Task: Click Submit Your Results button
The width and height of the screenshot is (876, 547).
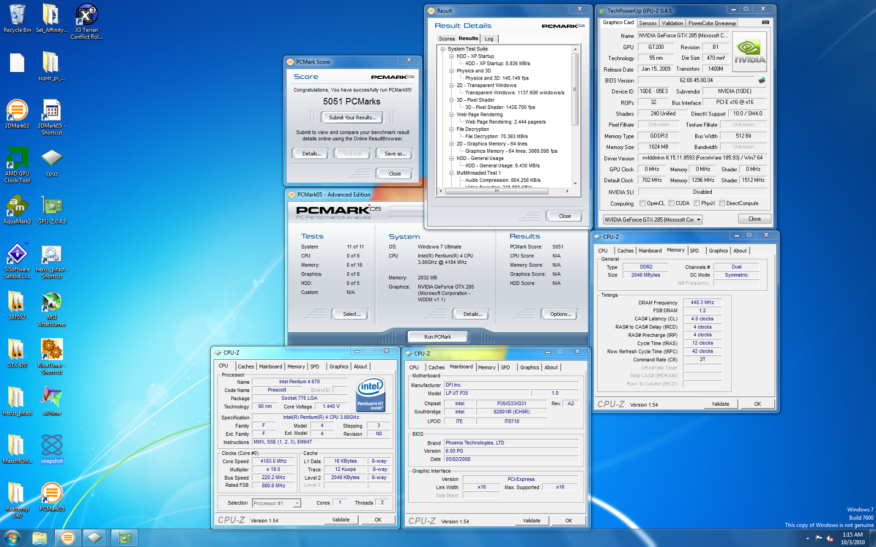Action: (353, 117)
